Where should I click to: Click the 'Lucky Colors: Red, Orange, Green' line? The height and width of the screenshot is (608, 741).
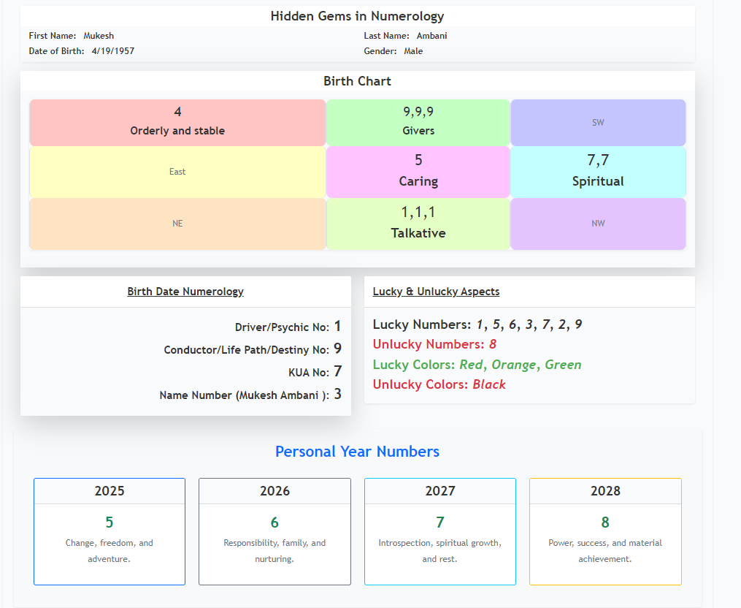477,365
